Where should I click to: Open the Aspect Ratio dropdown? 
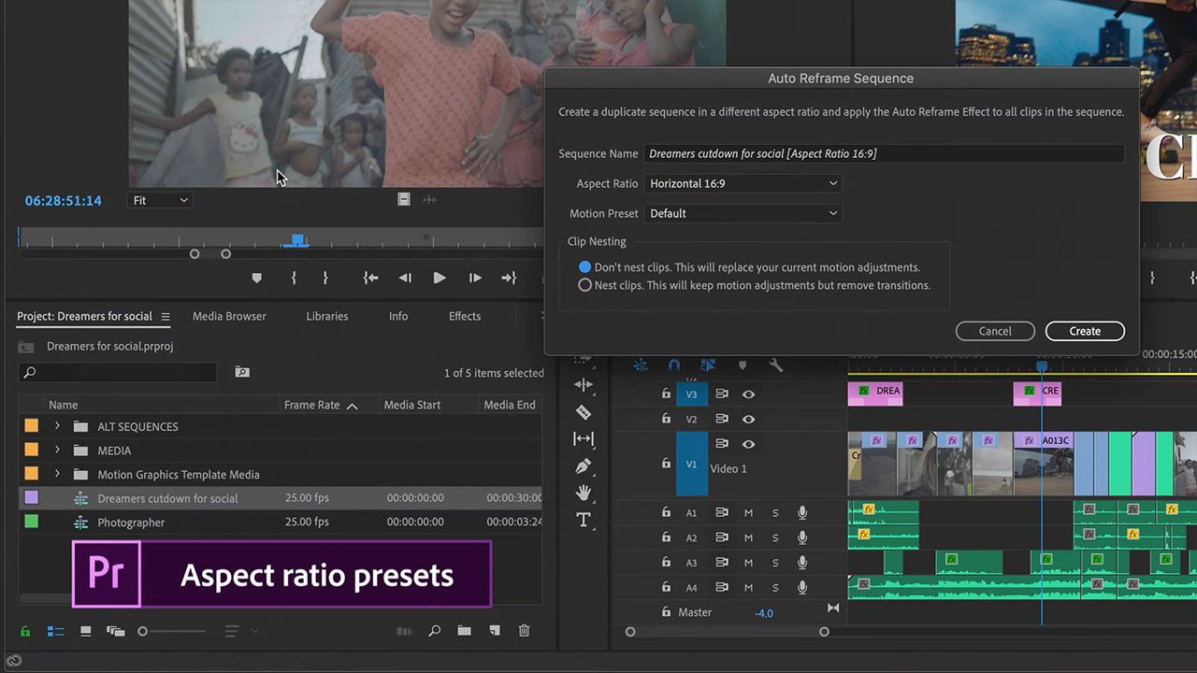743,183
